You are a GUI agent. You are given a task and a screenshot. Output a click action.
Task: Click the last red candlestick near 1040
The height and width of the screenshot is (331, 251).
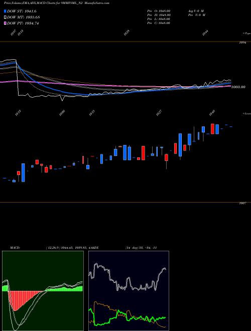(x=212, y=129)
